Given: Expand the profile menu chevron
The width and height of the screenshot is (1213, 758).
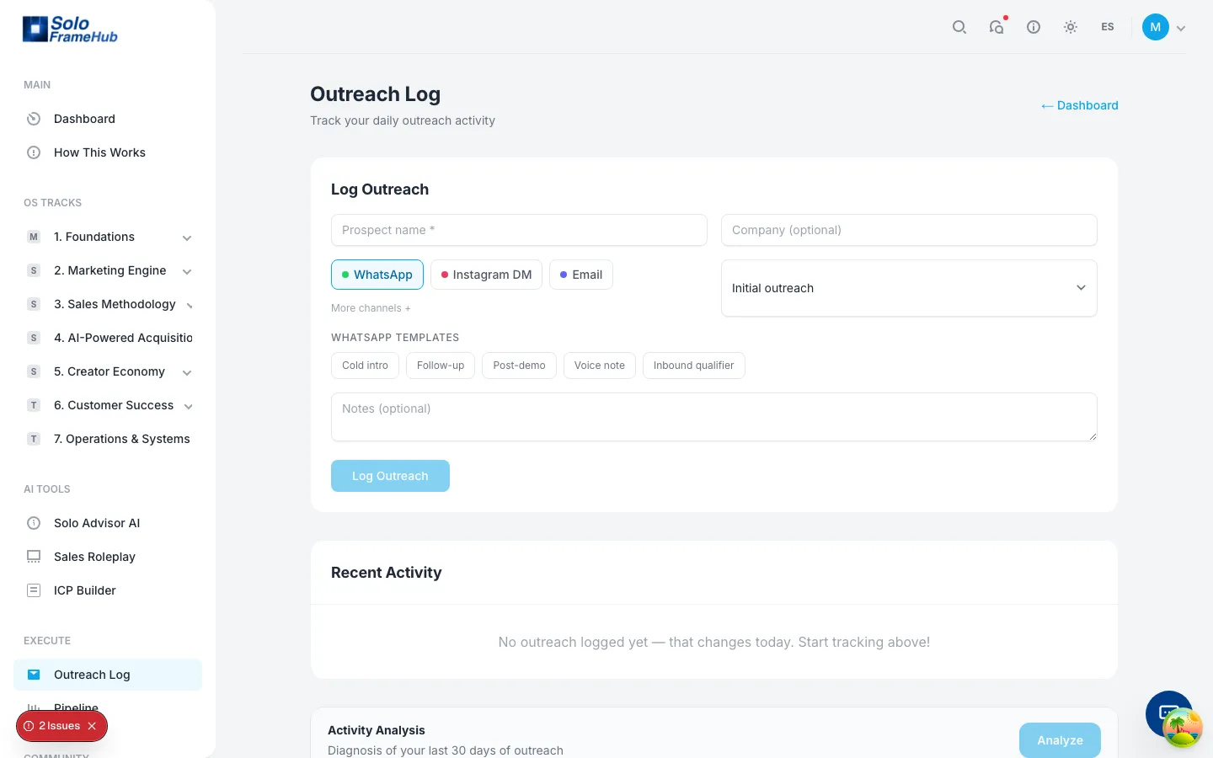Looking at the screenshot, I should coord(1181,28).
